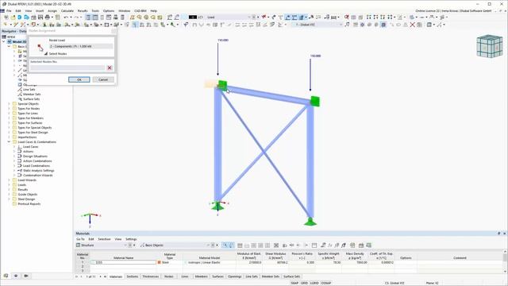Click the red X delete icon in the toolbar
This screenshot has height=286, width=508.
(412, 25)
